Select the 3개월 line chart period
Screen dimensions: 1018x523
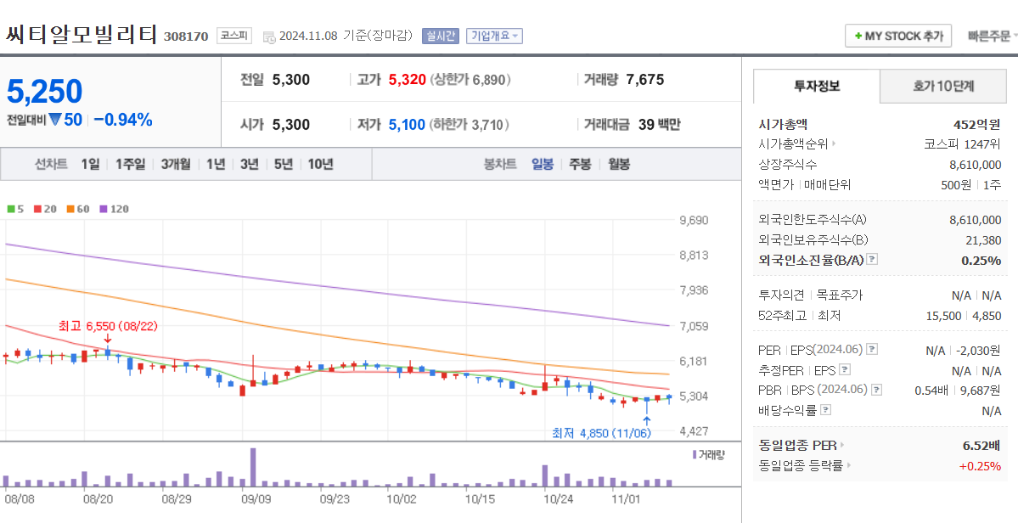176,164
